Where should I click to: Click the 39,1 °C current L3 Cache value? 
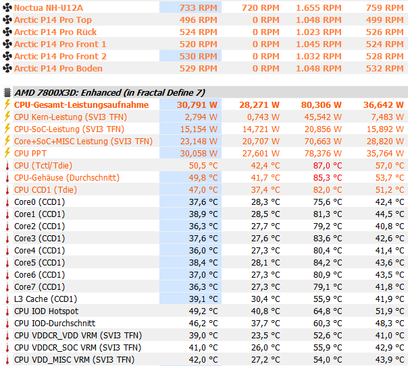coord(203,299)
